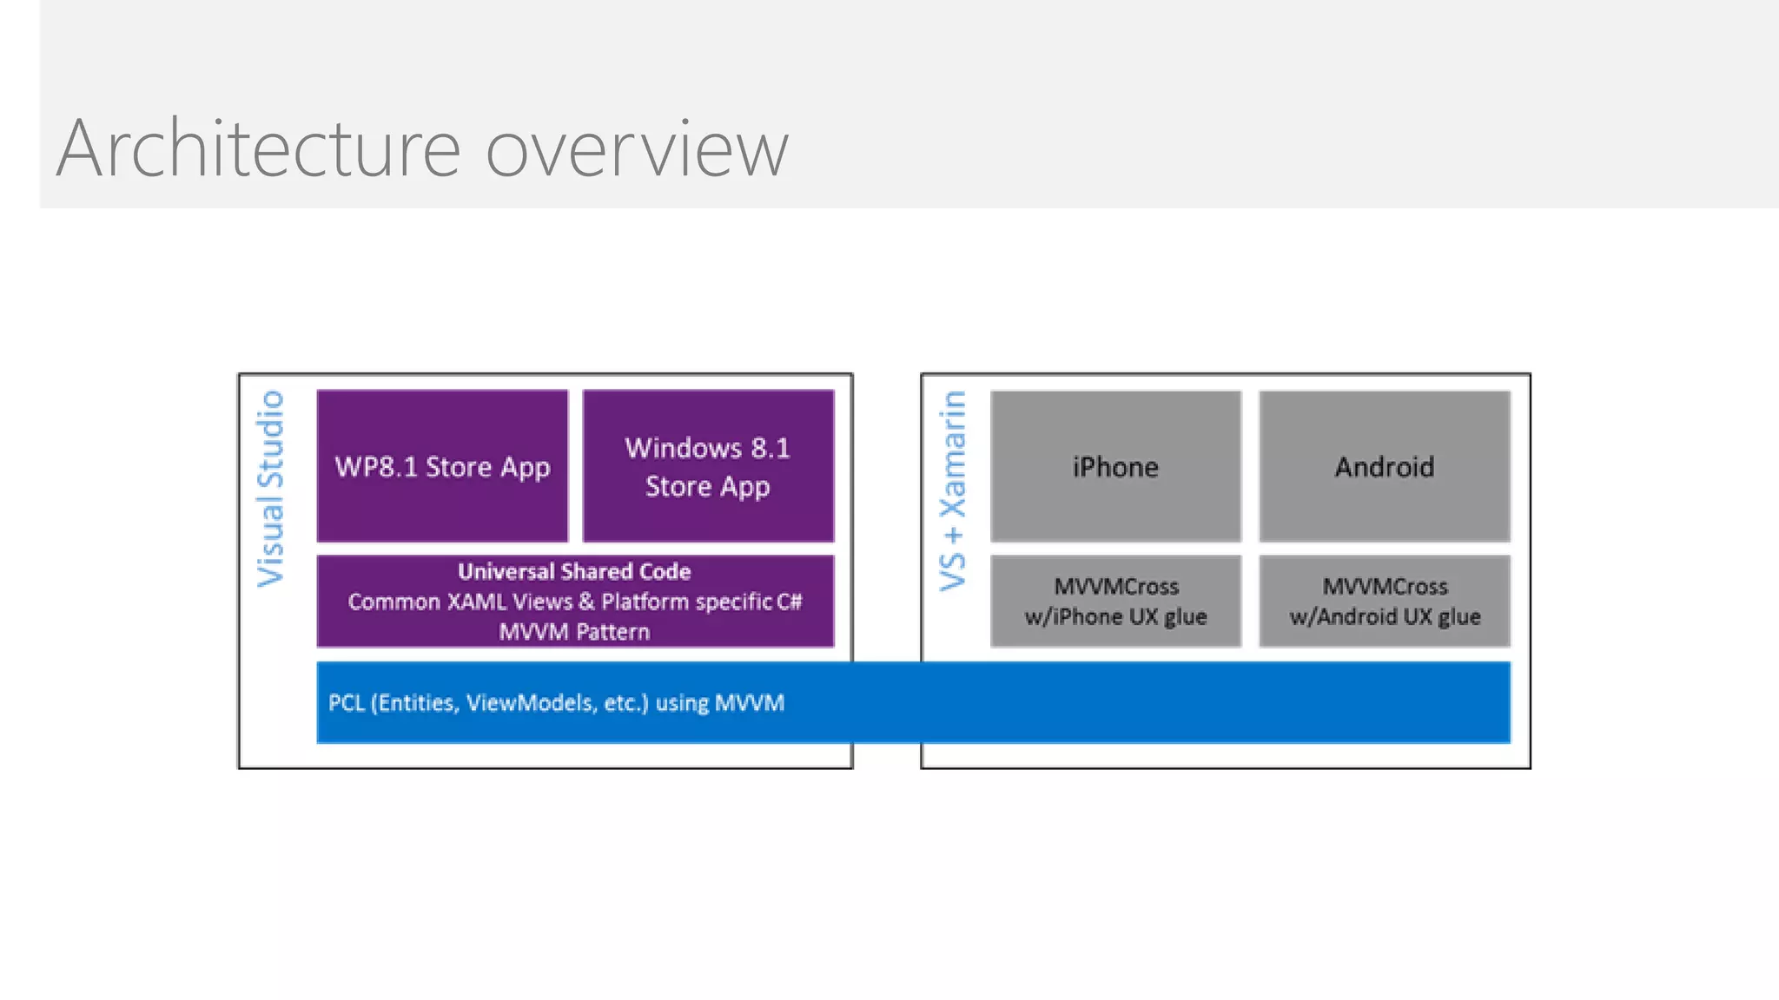Click the word overview in the title
This screenshot has width=1779, height=1000.
(637, 150)
